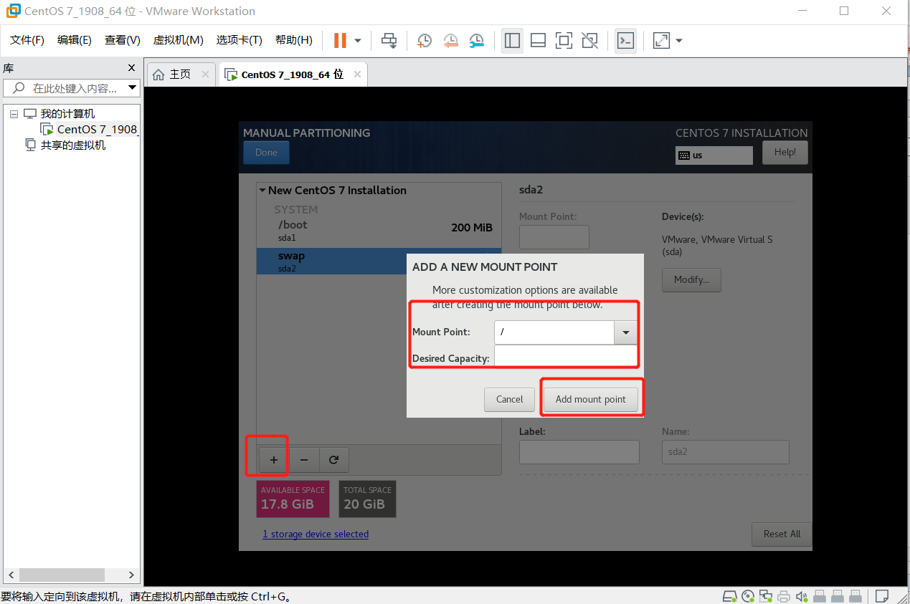Click the Help! button

[x=785, y=153]
